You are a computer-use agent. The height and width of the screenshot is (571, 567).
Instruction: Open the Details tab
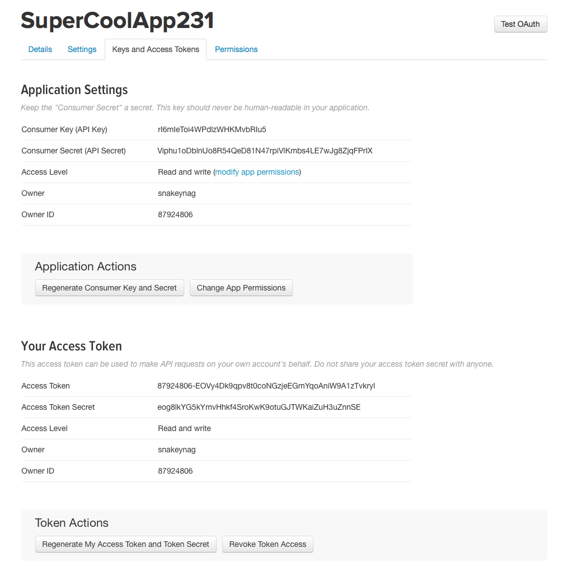click(x=40, y=49)
